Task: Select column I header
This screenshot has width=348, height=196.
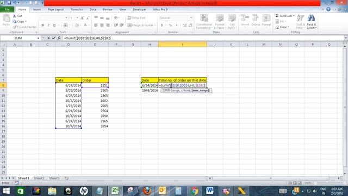Action: (183, 45)
